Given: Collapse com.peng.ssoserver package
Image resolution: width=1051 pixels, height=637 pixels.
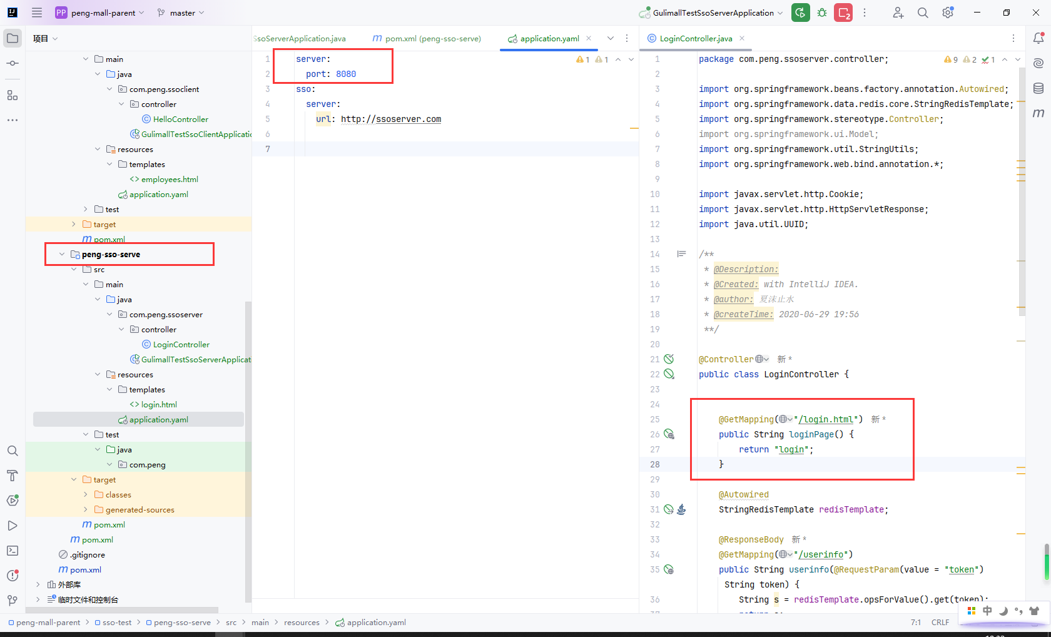Looking at the screenshot, I should [109, 314].
